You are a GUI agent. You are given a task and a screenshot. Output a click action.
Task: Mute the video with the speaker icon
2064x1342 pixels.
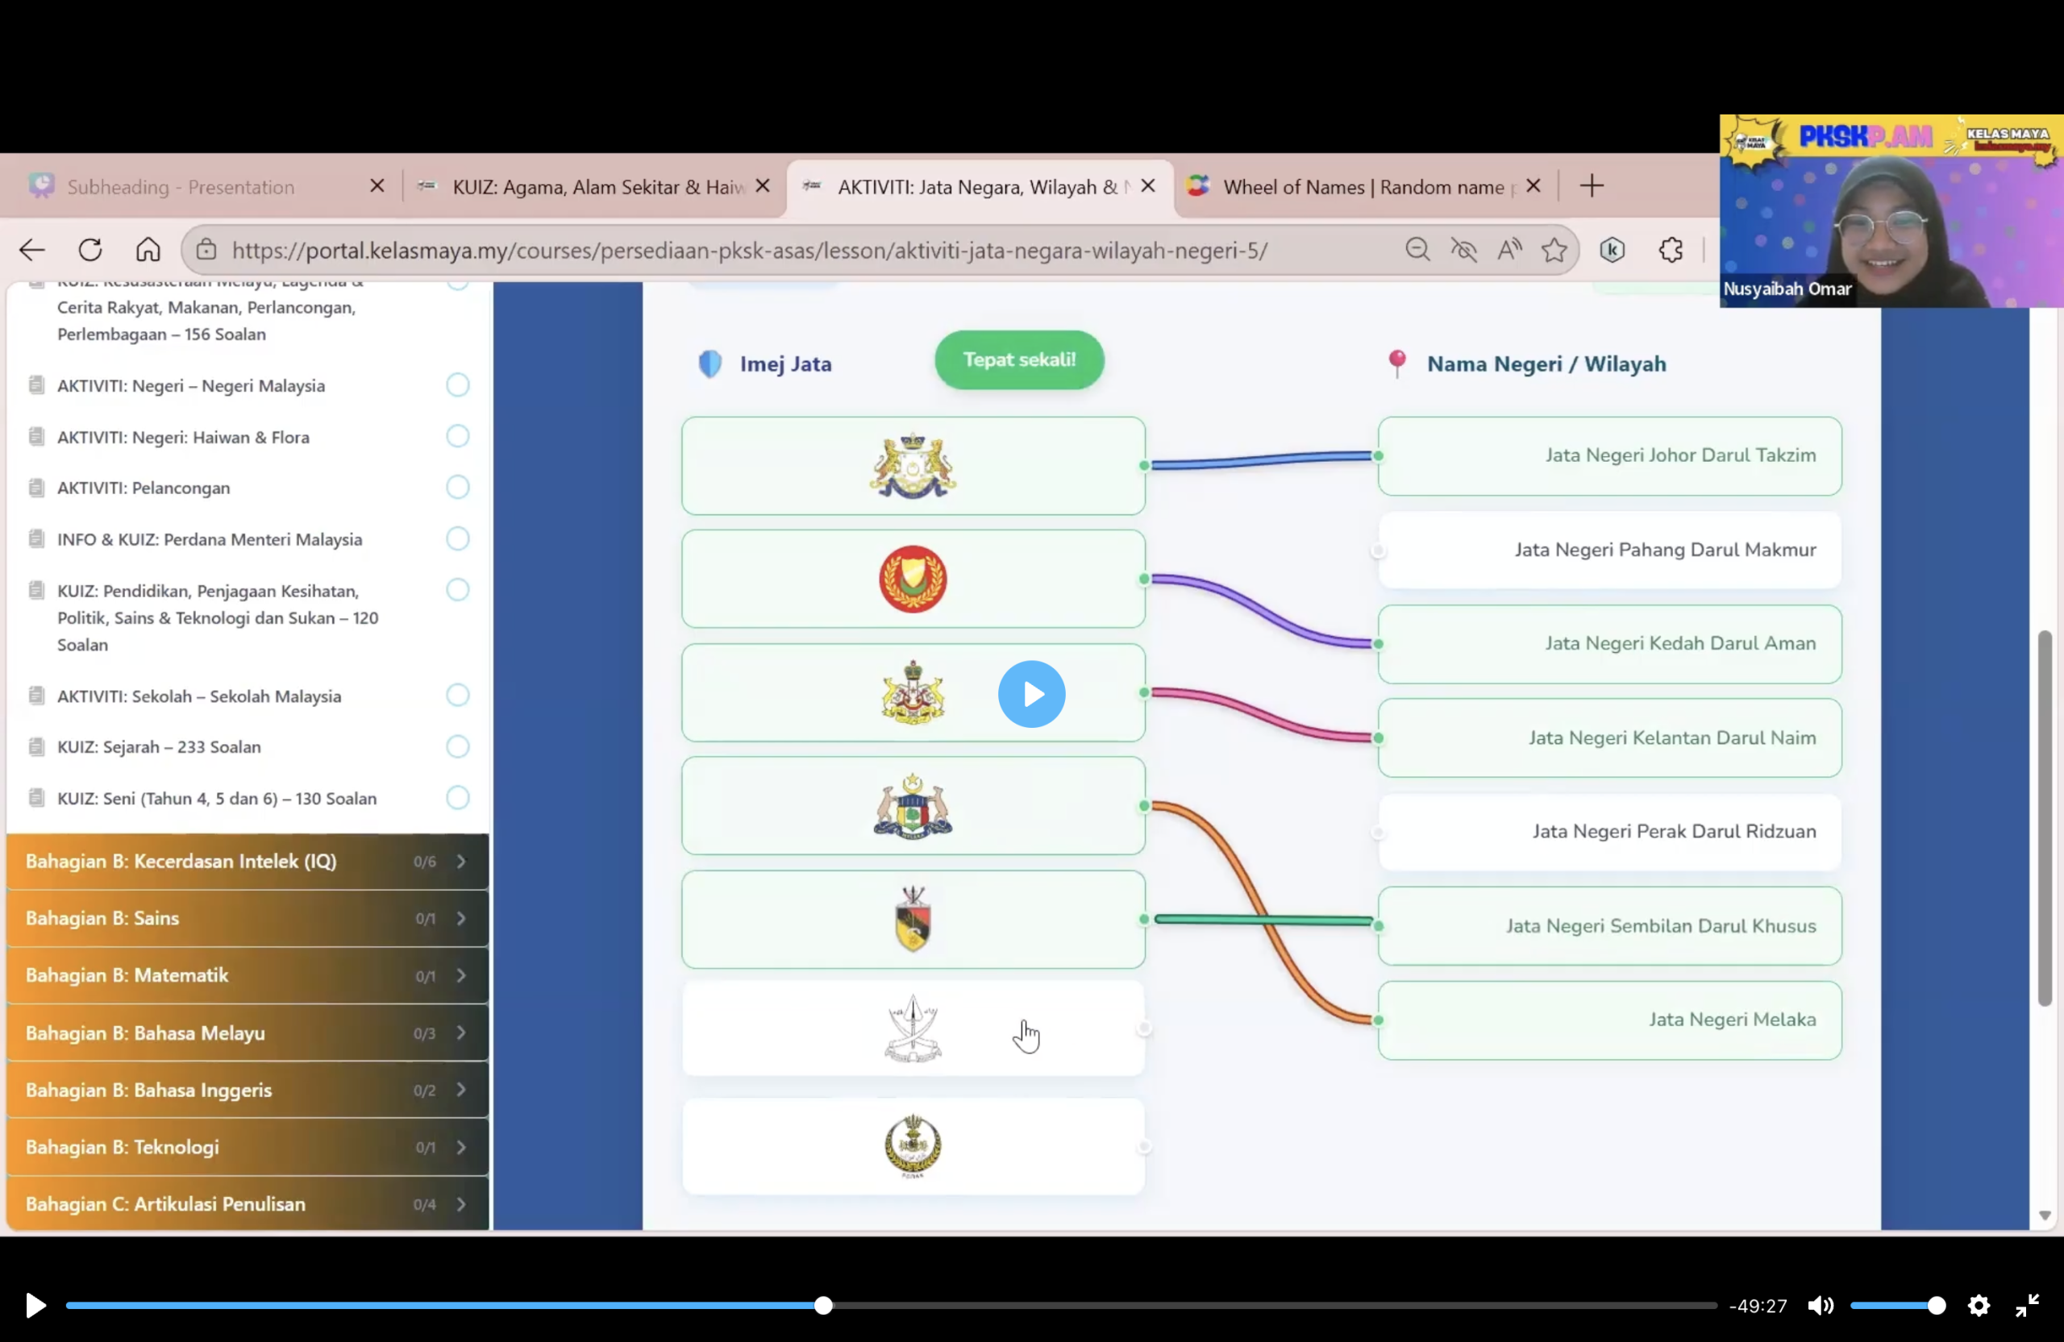[x=1821, y=1306]
